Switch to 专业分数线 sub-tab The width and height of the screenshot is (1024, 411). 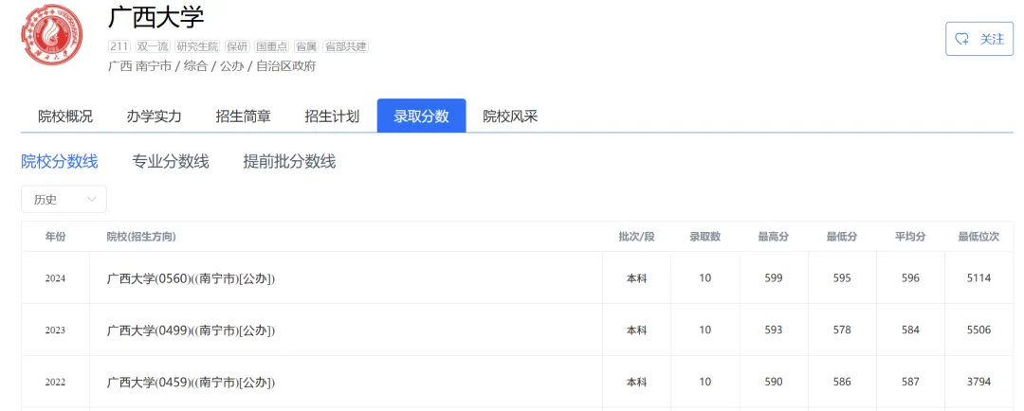tap(171, 162)
